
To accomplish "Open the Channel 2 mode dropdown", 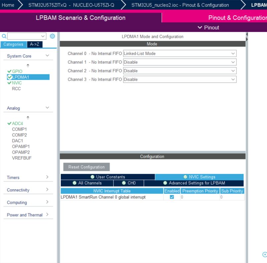I will (x=180, y=71).
